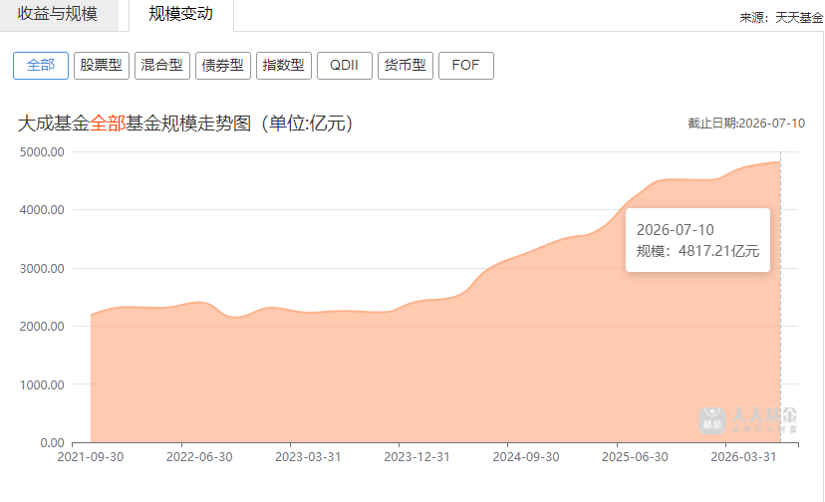This screenshot has width=825, height=502.
Task: Click the 2000.00 y-axis label
Action: coord(42,327)
